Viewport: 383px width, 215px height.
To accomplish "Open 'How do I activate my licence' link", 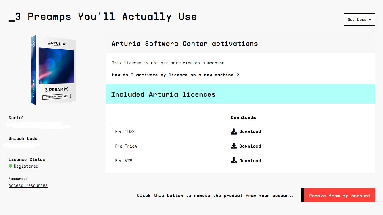I will 175,75.
